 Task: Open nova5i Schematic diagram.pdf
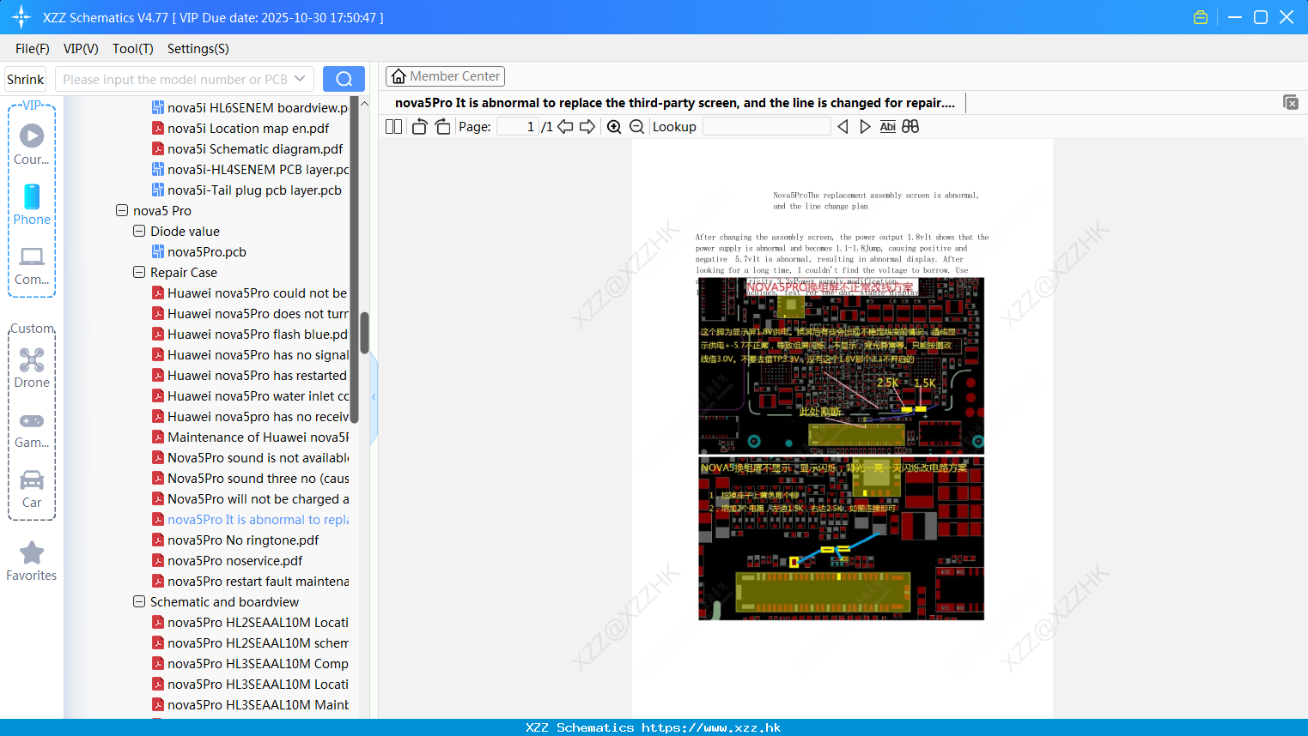click(246, 148)
